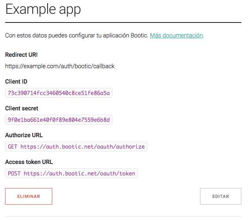Click the Redirect URI label

tap(22, 55)
